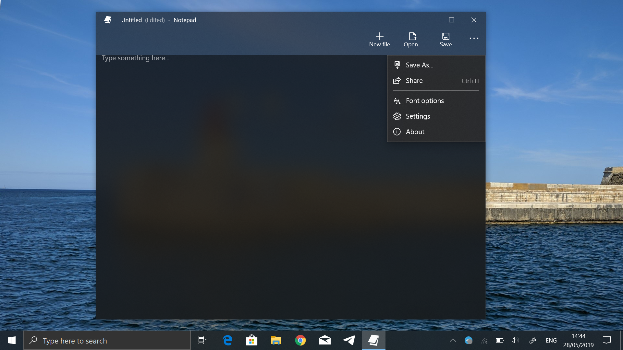
Task: Open Microsoft Edge from the taskbar
Action: pyautogui.click(x=227, y=340)
